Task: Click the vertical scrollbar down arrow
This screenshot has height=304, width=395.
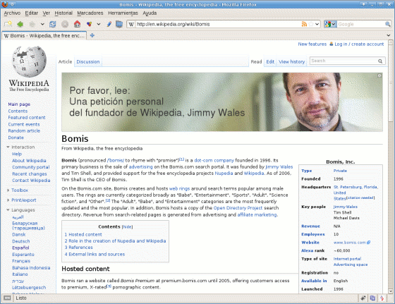Action: pos(391,291)
